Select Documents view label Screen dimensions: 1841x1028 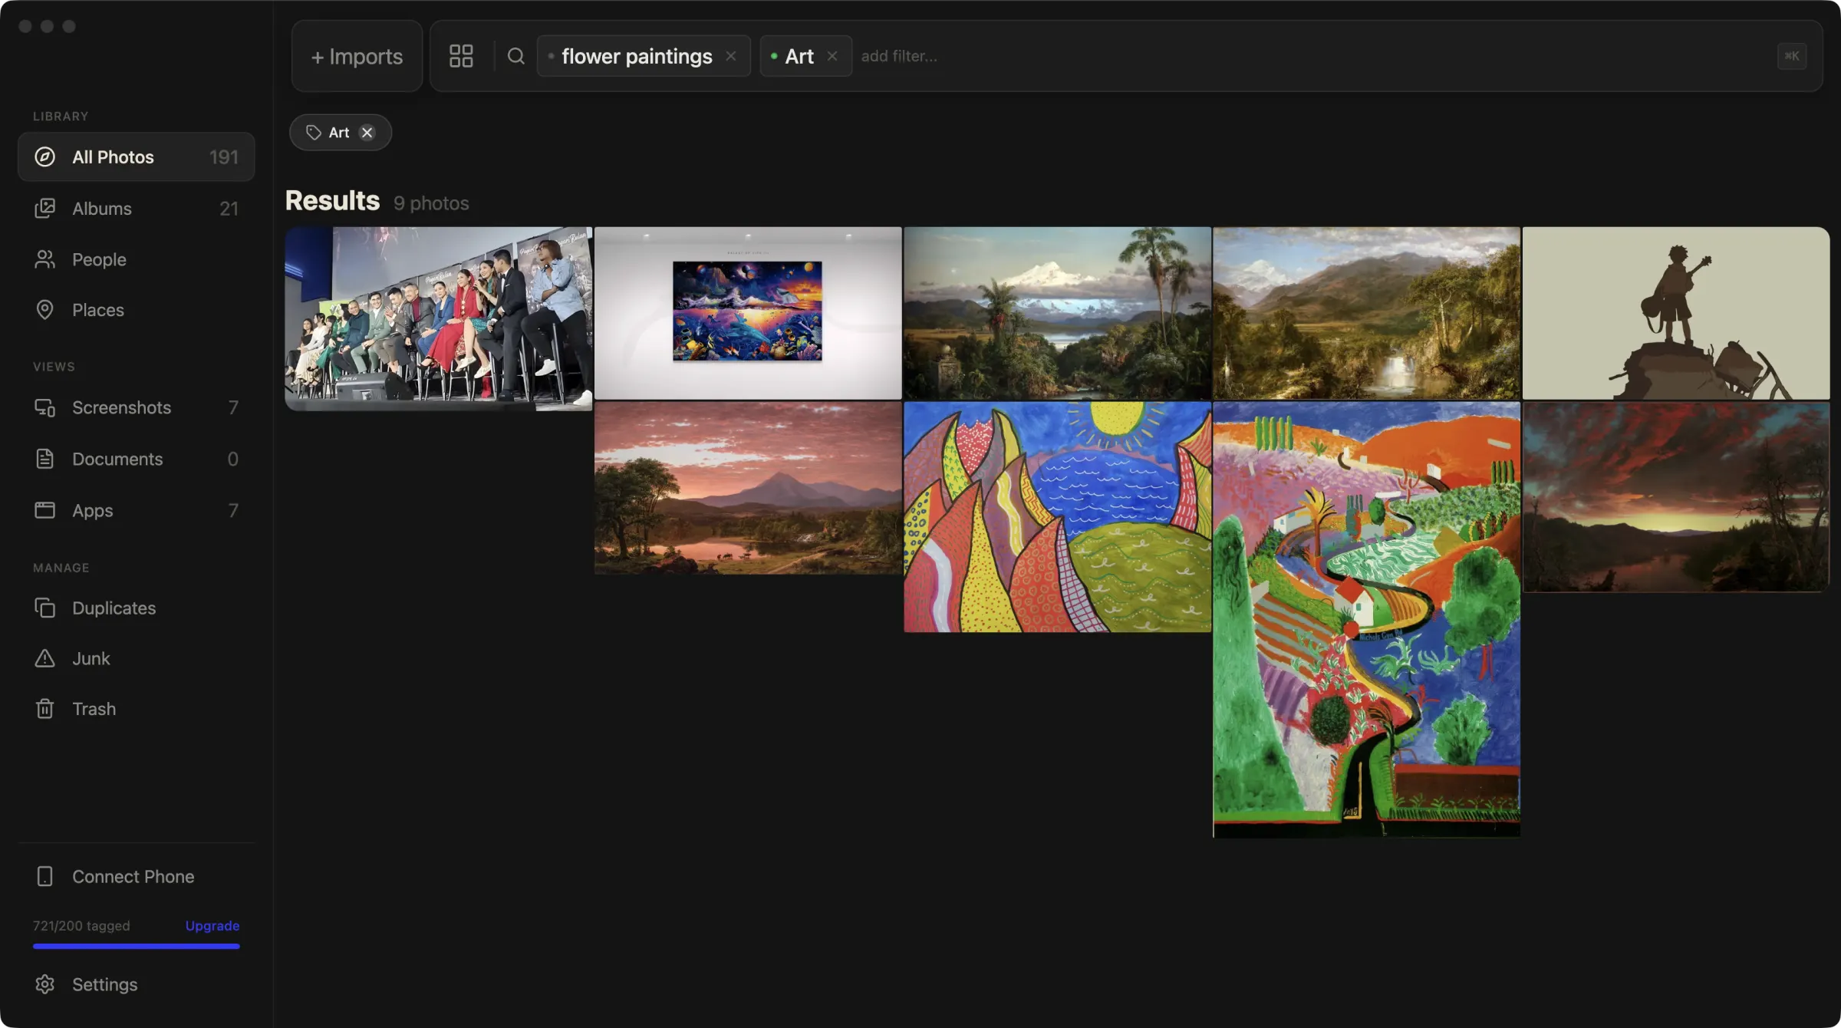pyautogui.click(x=117, y=459)
